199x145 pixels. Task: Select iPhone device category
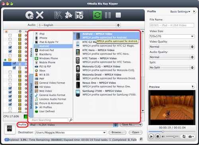pyautogui.click(x=53, y=38)
